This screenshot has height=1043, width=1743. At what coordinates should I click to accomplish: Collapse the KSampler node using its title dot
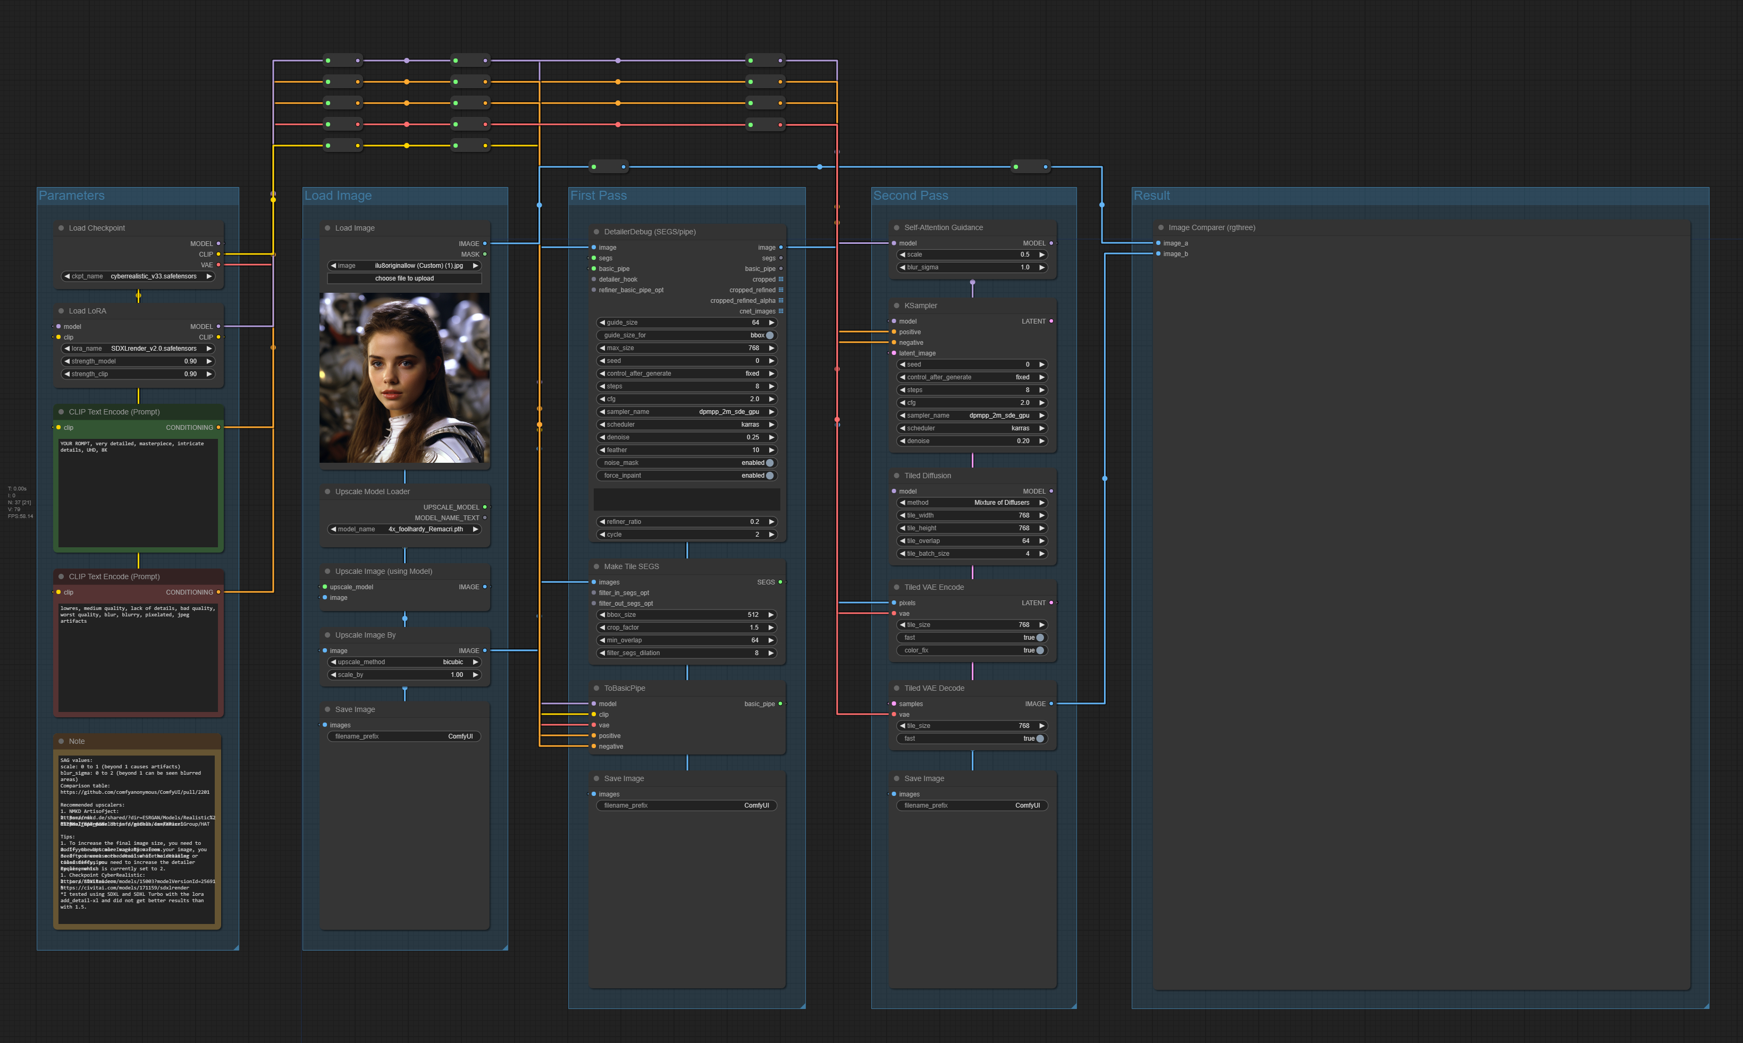pyautogui.click(x=896, y=306)
